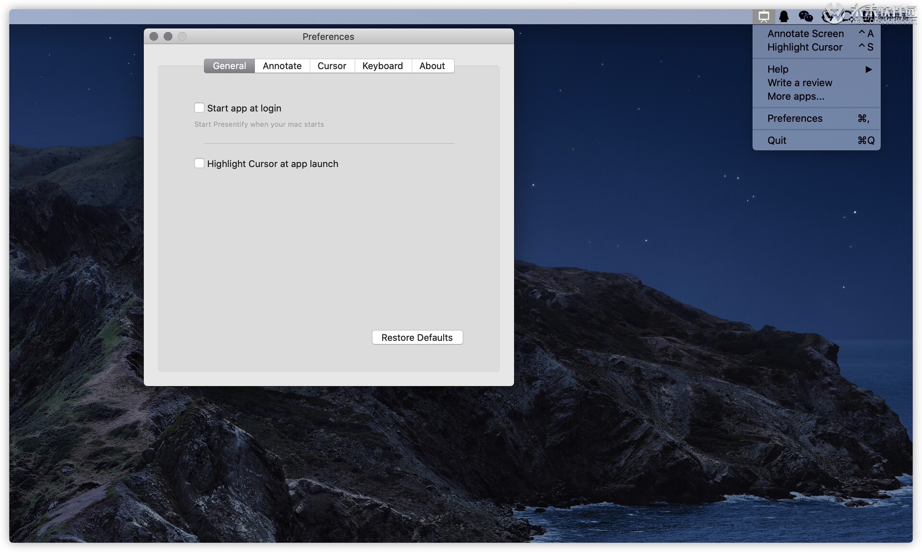
Task: Click Write a review menu entry
Action: [x=800, y=83]
